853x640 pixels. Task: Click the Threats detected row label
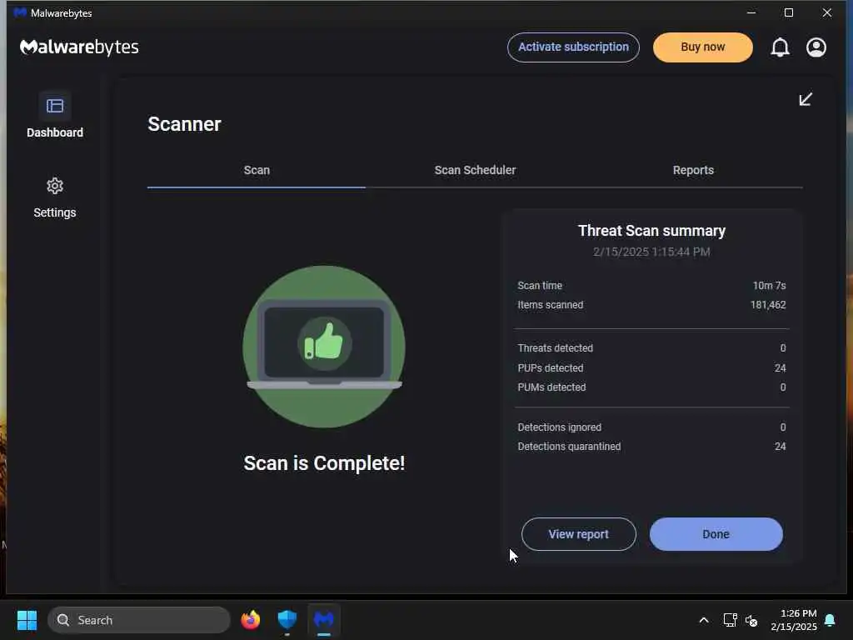point(556,347)
